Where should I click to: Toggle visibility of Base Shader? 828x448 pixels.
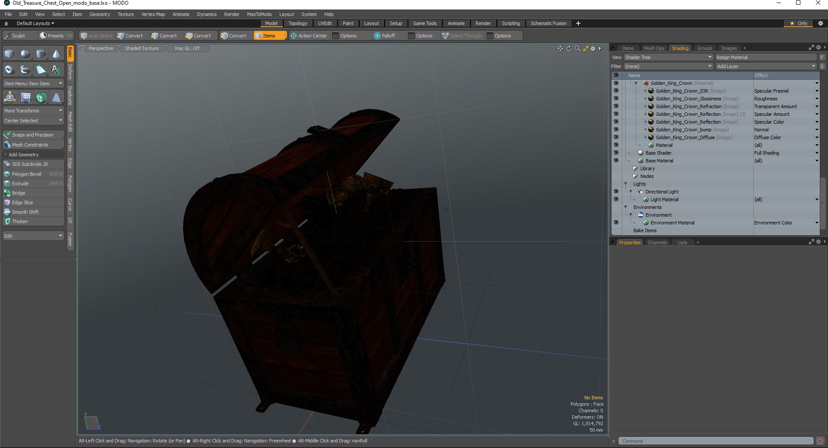click(616, 153)
